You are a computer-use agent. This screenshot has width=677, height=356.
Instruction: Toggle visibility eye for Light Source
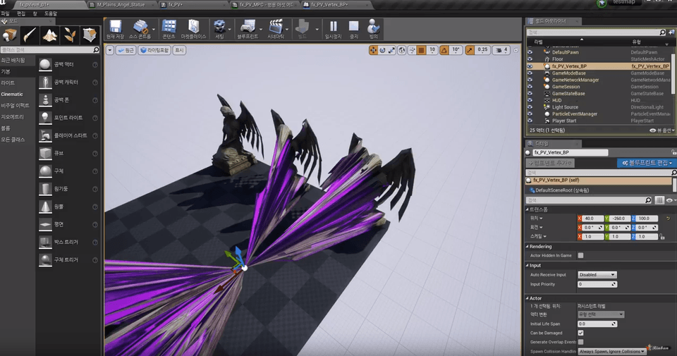[530, 107]
